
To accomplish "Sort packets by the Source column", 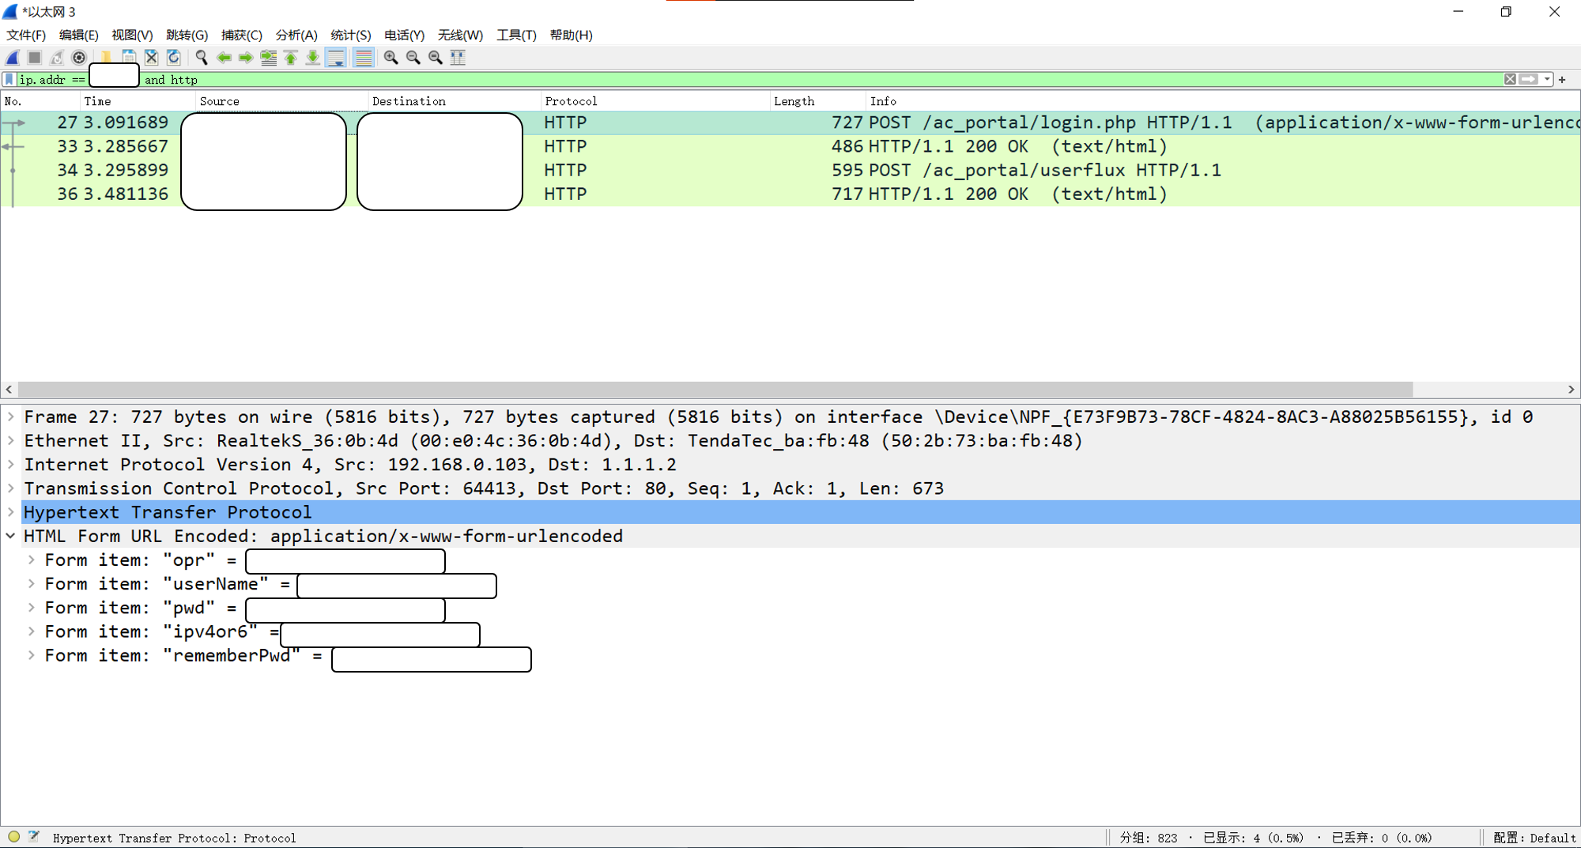I will (x=282, y=101).
